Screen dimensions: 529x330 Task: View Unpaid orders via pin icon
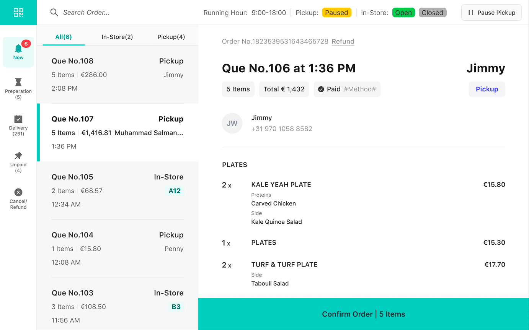click(x=18, y=156)
